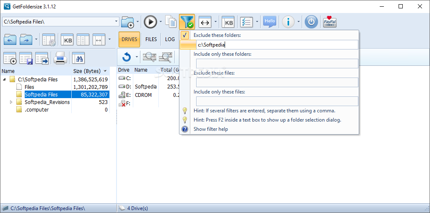430x213 pixels.
Task: Expand the Softpedia_Revisions folder node
Action: [11, 102]
